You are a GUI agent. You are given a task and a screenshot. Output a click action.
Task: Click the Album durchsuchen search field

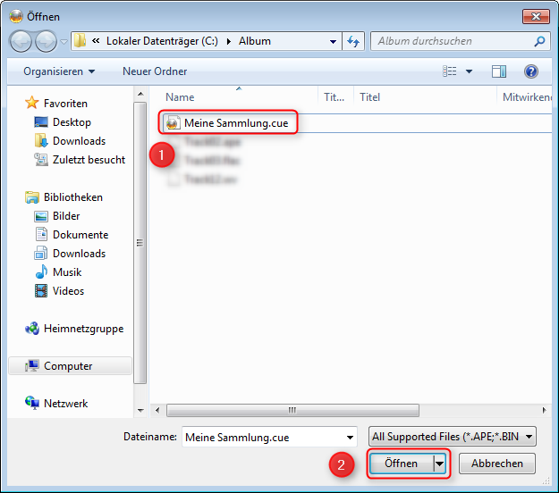[452, 41]
